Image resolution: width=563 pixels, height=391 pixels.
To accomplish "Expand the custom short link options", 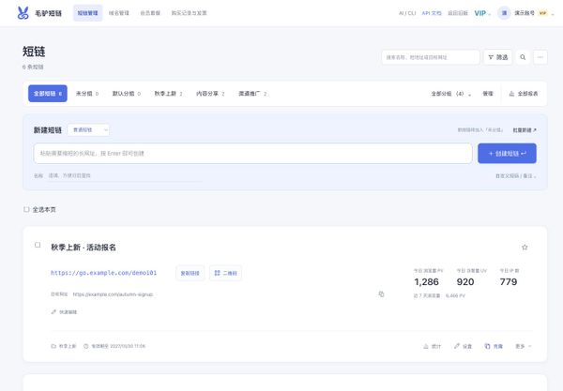I will [x=515, y=175].
